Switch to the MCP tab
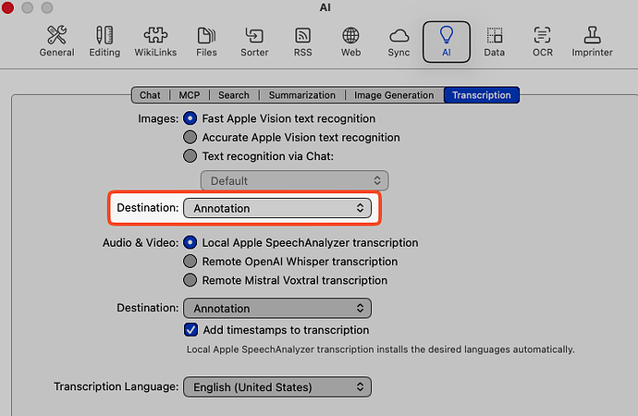638x416 pixels. pos(190,94)
